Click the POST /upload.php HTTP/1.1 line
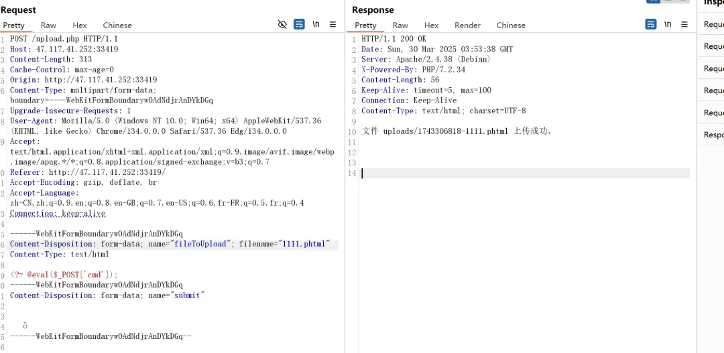Screen dimensions: 724x353 click(64, 39)
